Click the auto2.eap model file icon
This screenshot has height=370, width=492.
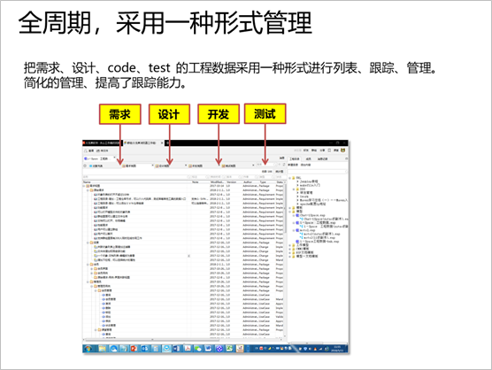[297, 230]
